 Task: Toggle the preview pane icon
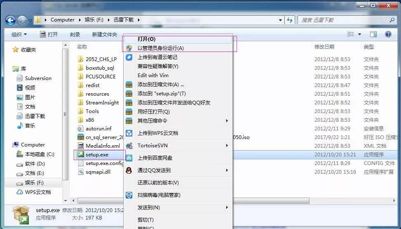(x=373, y=34)
